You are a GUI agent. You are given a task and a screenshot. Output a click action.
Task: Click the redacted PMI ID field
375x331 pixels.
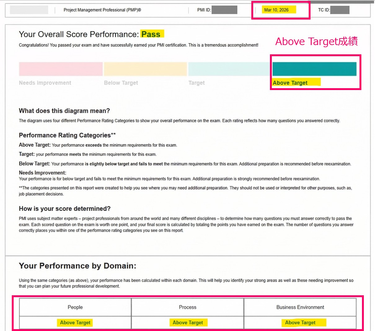(x=224, y=10)
